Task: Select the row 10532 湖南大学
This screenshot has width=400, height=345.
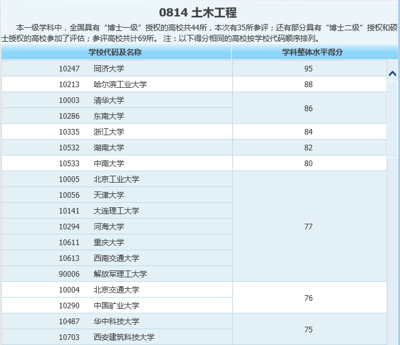Action: click(117, 147)
